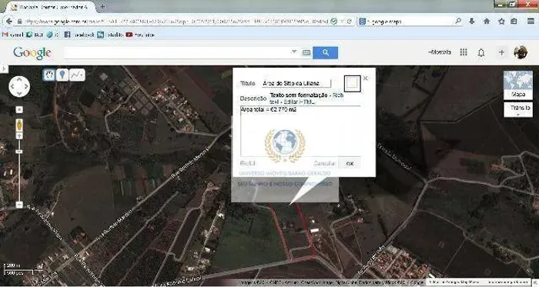Click the +Mostafa profile name link
Viewport: 539px width, 287px height.
tap(440, 52)
